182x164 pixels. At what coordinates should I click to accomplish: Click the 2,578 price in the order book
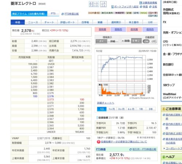51,97
